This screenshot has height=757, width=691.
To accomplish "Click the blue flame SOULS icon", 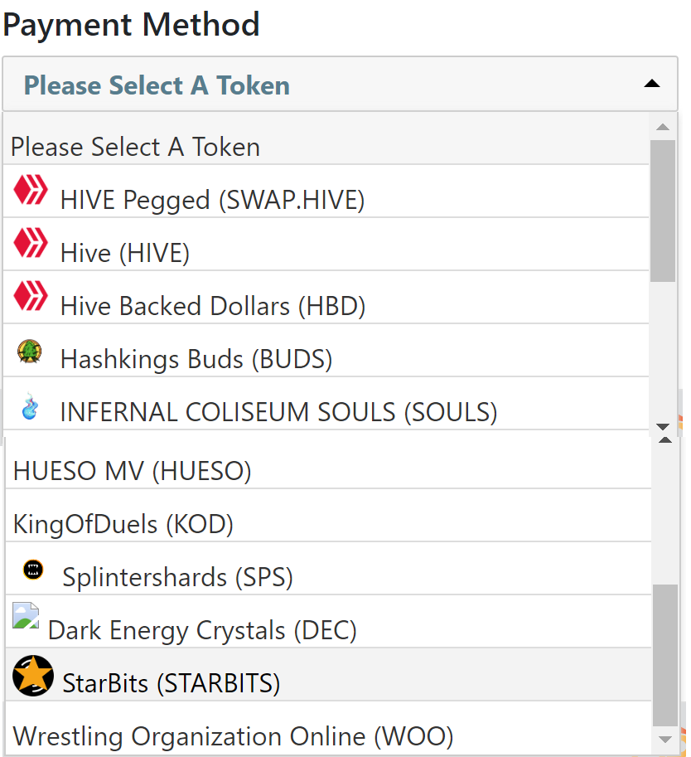I will click(x=31, y=406).
